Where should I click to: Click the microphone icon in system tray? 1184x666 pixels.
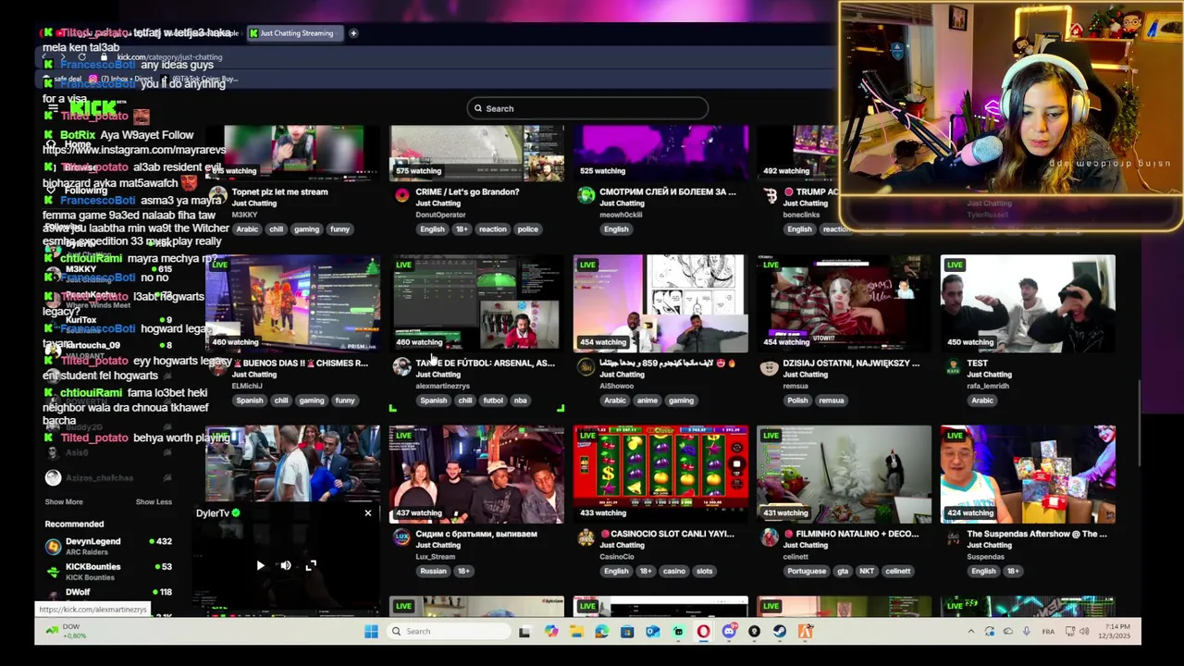click(1026, 632)
